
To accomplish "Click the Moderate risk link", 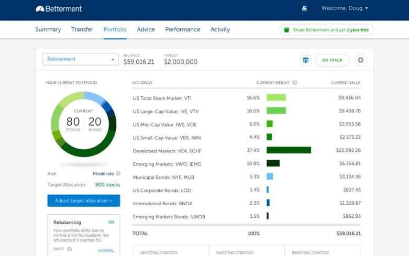I will coord(103,173).
